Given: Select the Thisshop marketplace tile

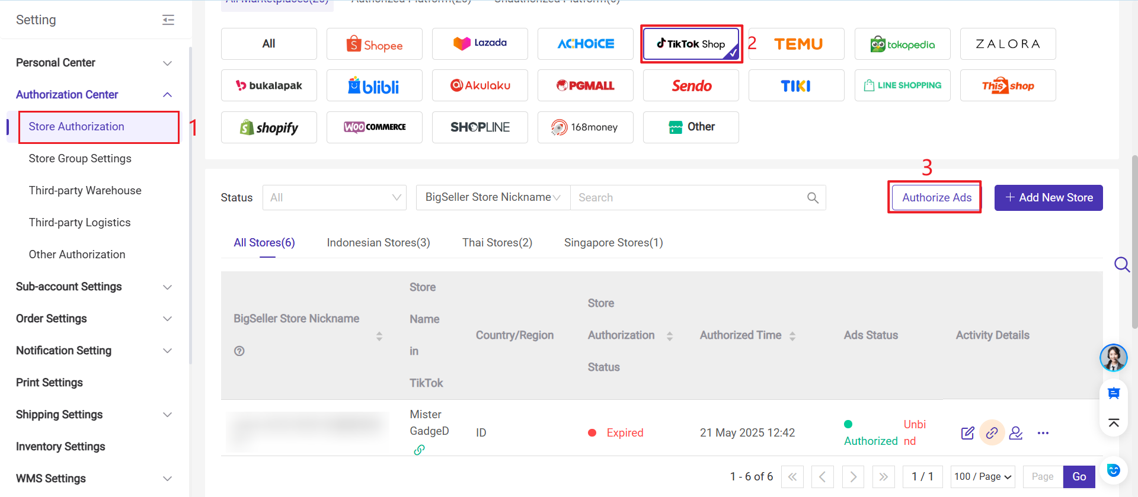Looking at the screenshot, I should (1008, 85).
